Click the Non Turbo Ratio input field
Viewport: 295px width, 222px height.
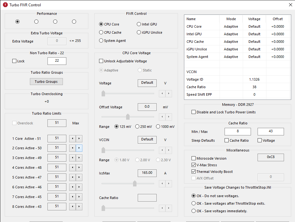[57, 61]
